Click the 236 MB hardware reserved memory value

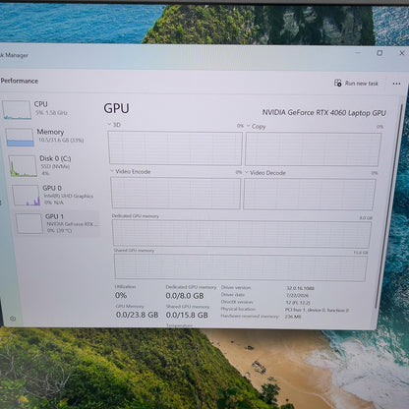point(293,317)
